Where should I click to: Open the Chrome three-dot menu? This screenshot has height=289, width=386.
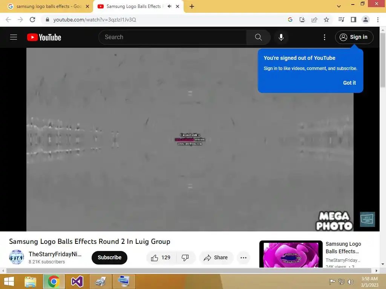(x=378, y=20)
